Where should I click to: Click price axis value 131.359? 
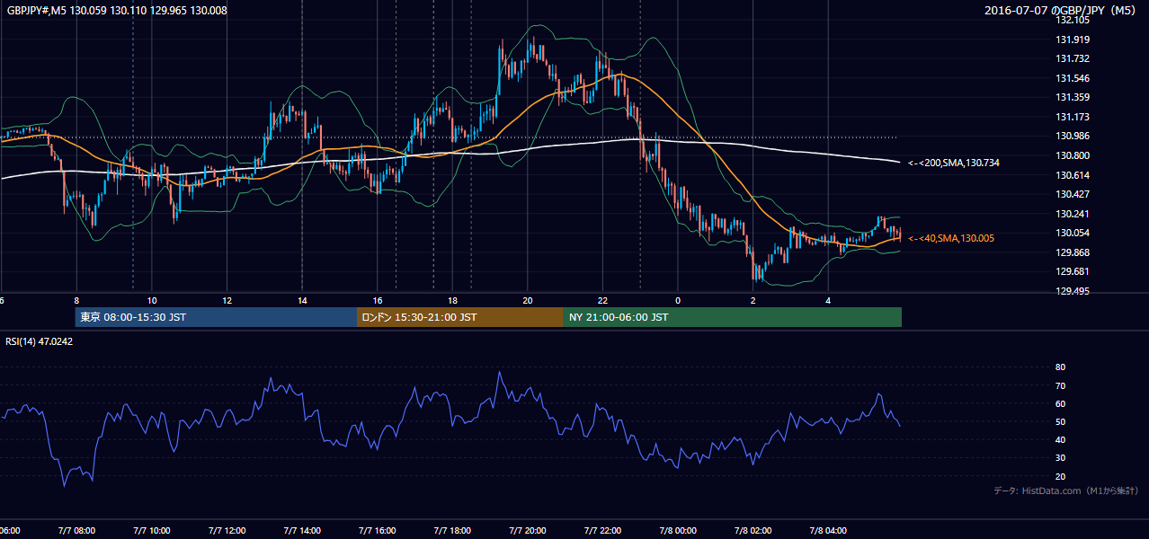(x=1073, y=97)
